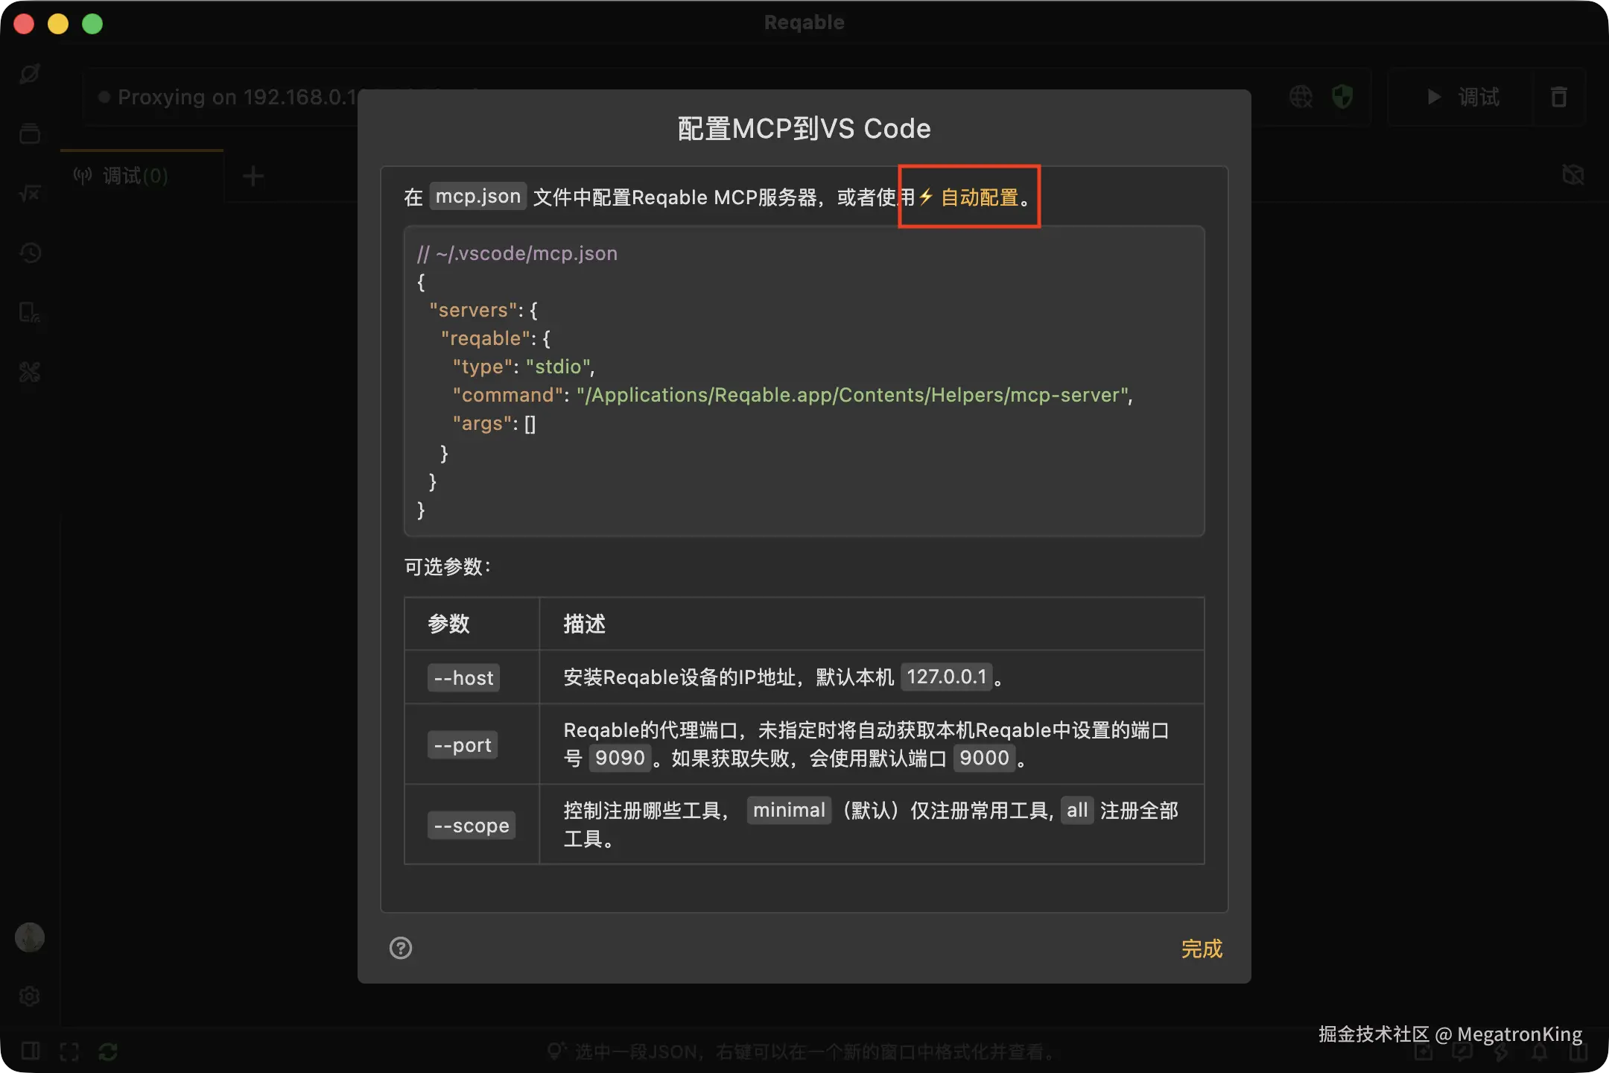Click the ~/.vscode/mcp.json comment line
This screenshot has height=1073, width=1609.
pyautogui.click(x=517, y=253)
